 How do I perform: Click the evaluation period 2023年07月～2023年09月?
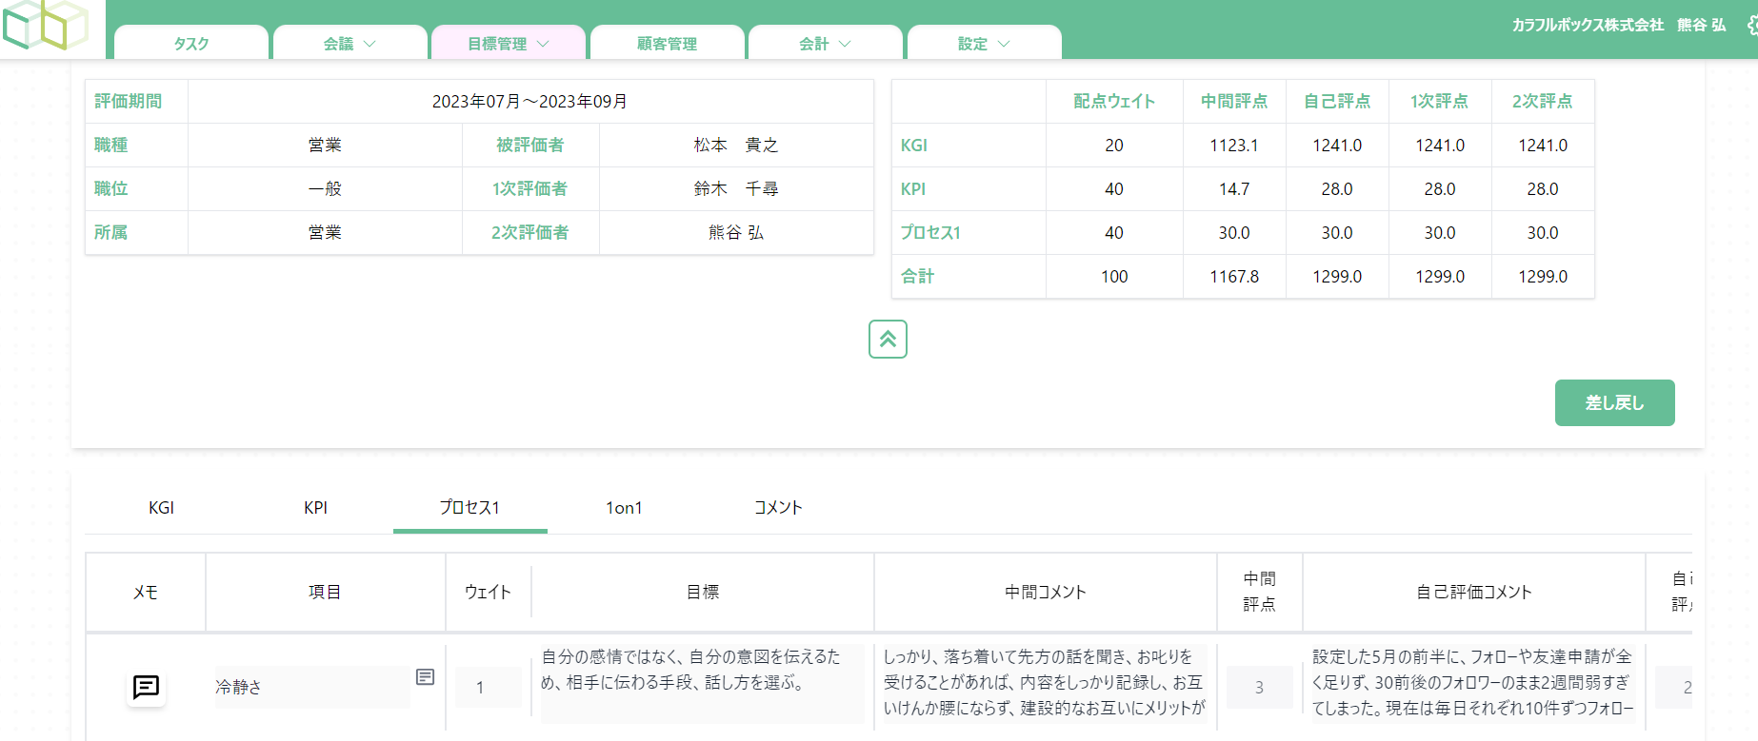(x=529, y=102)
